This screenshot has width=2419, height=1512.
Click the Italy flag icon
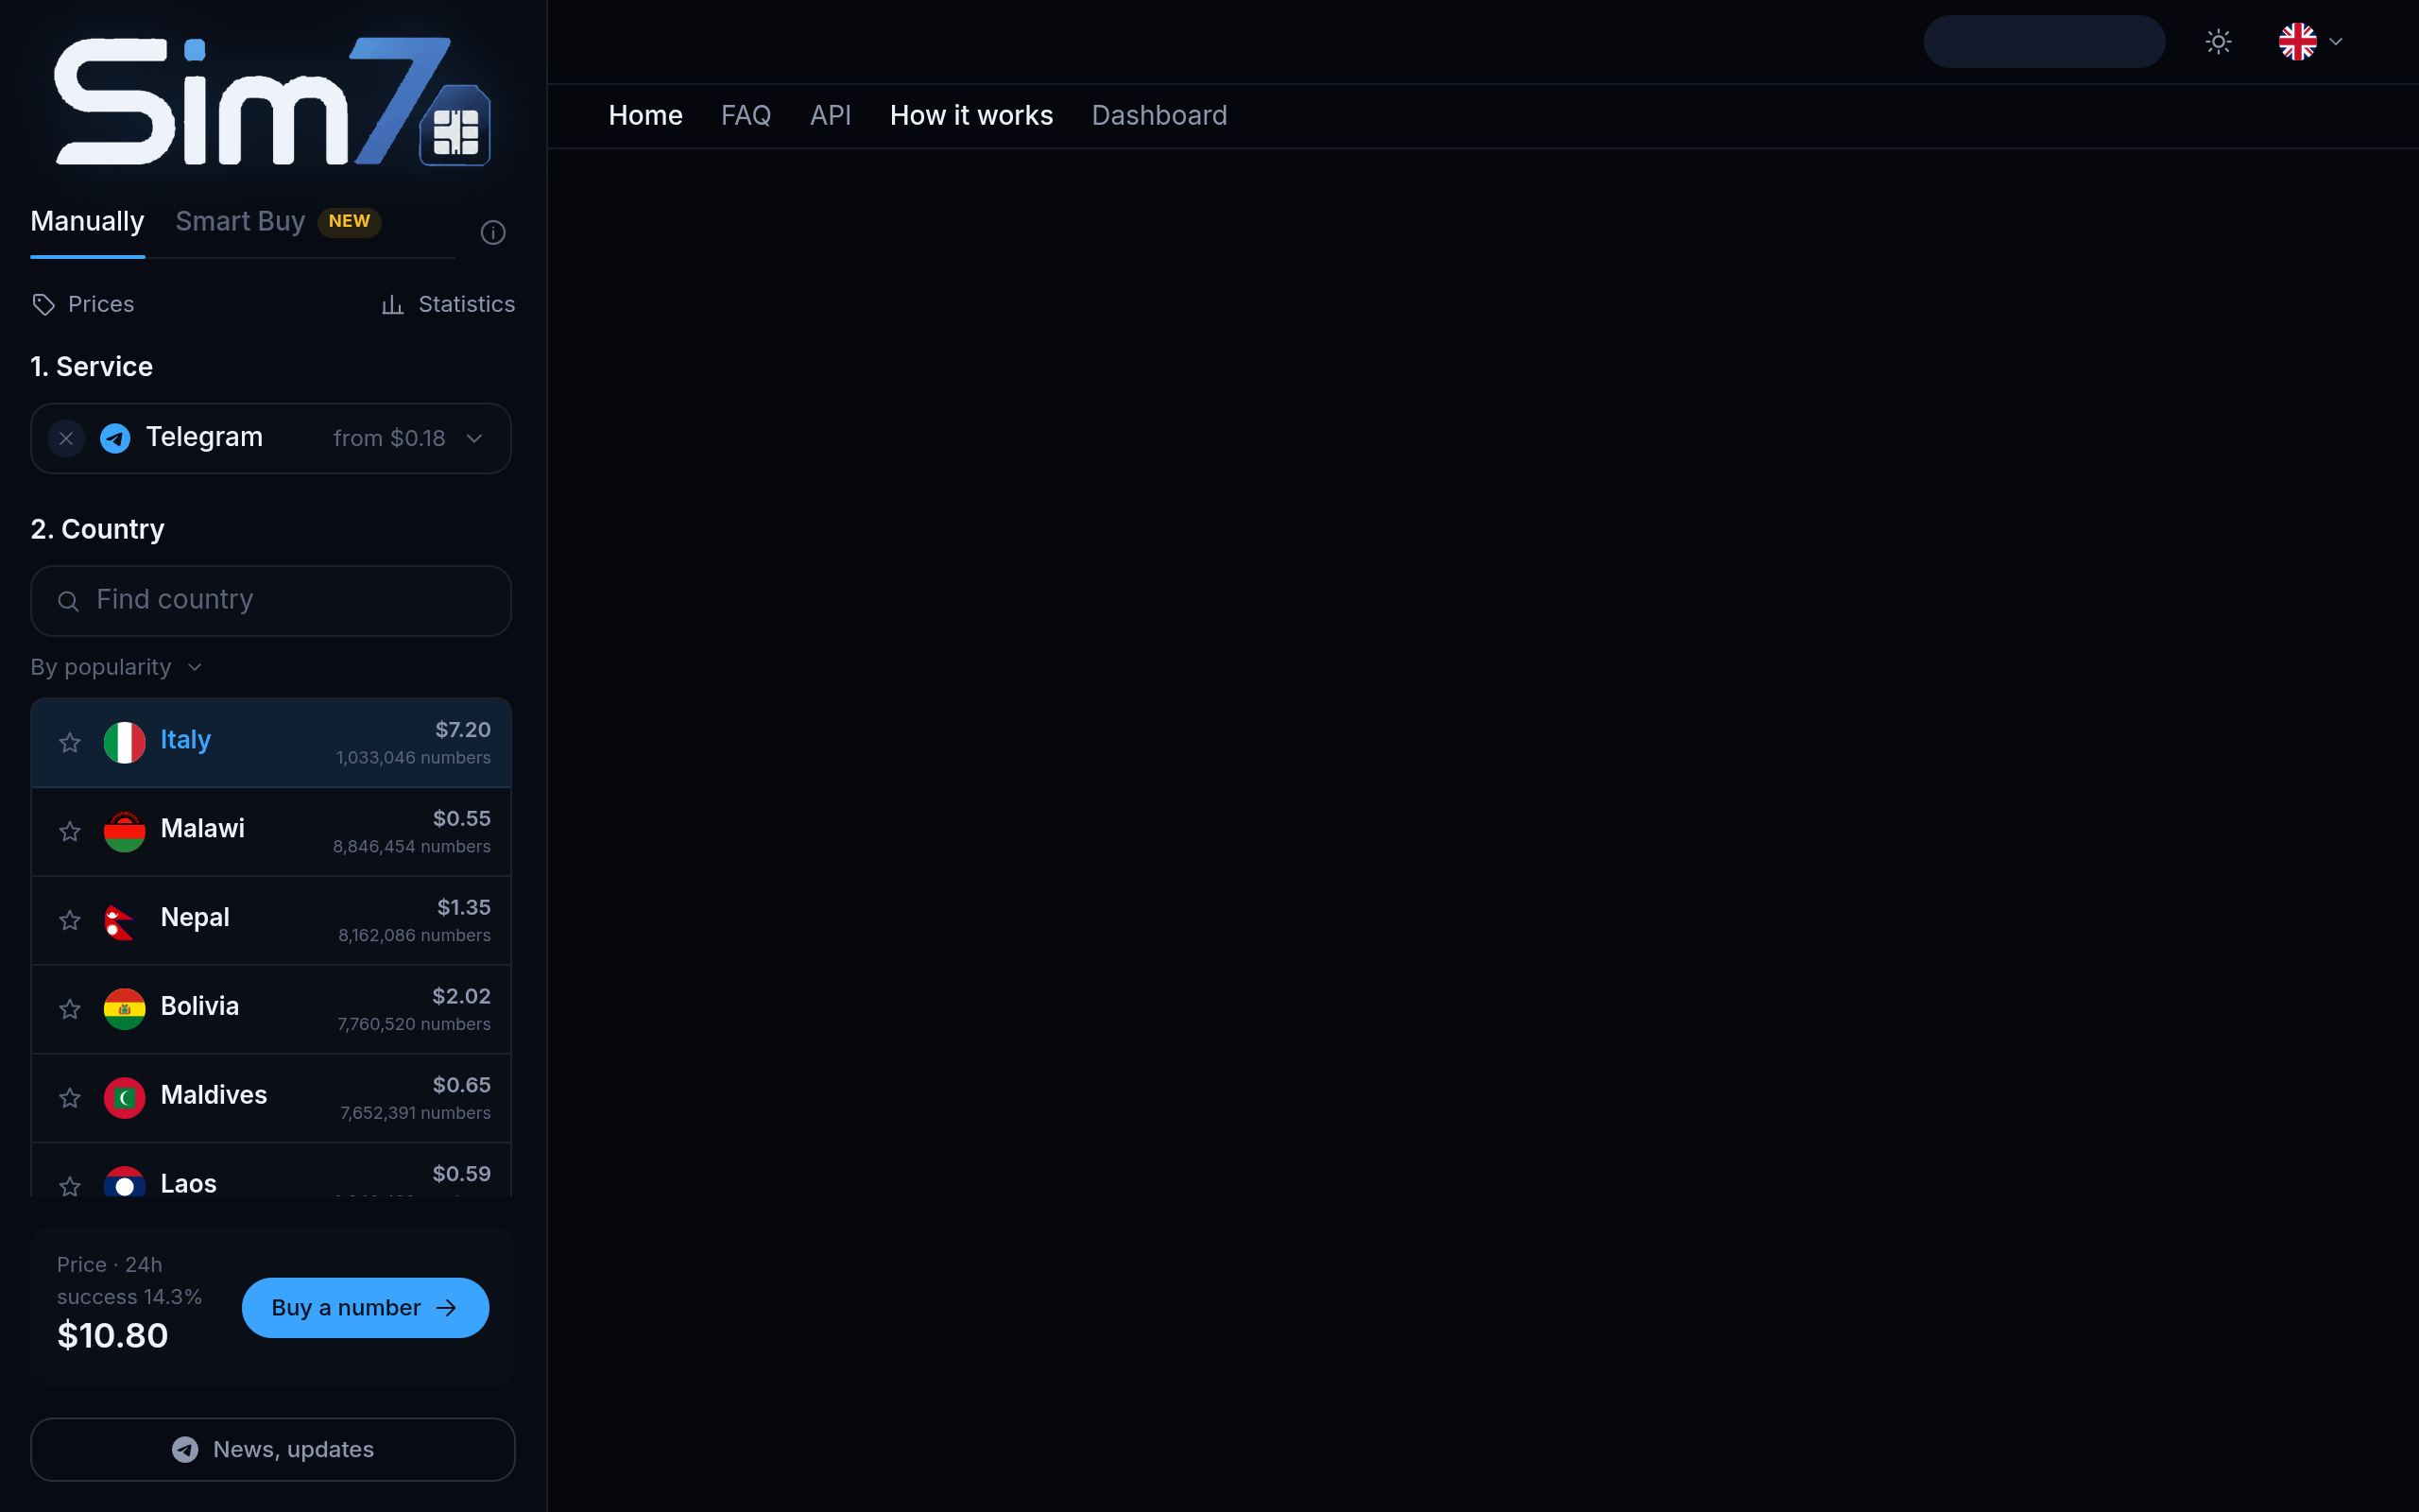(125, 743)
